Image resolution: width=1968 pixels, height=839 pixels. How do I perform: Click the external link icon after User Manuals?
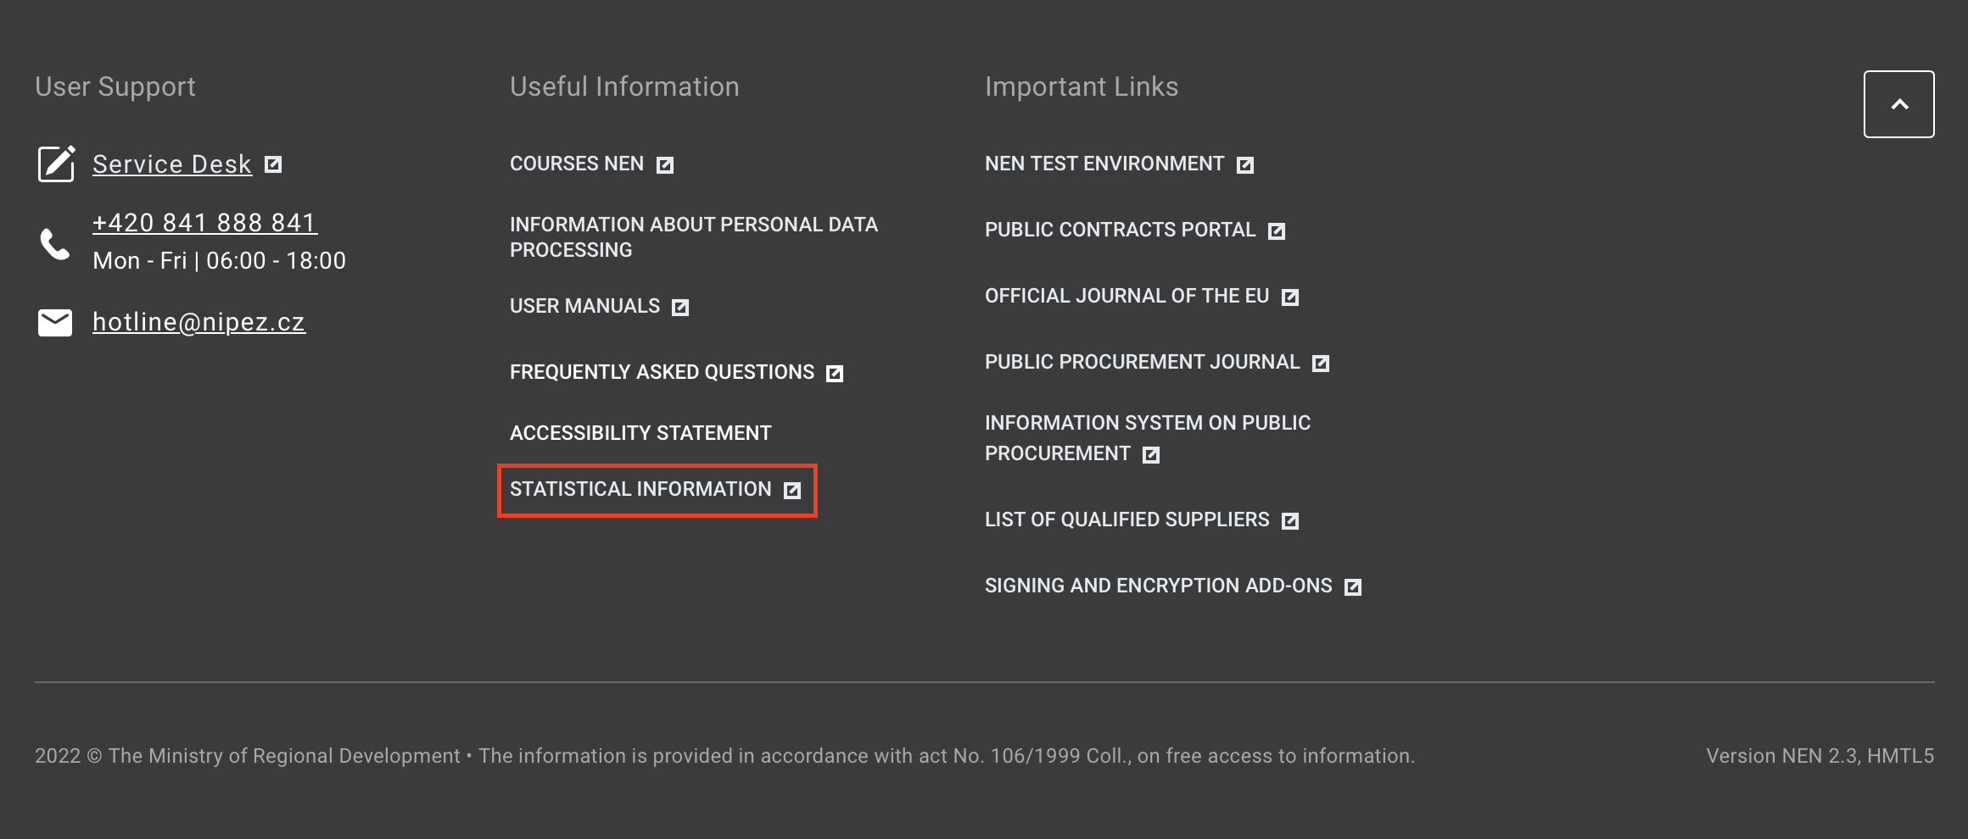680,308
